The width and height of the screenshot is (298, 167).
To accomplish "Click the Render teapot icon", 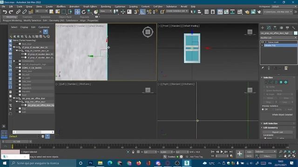I will point(259,12).
